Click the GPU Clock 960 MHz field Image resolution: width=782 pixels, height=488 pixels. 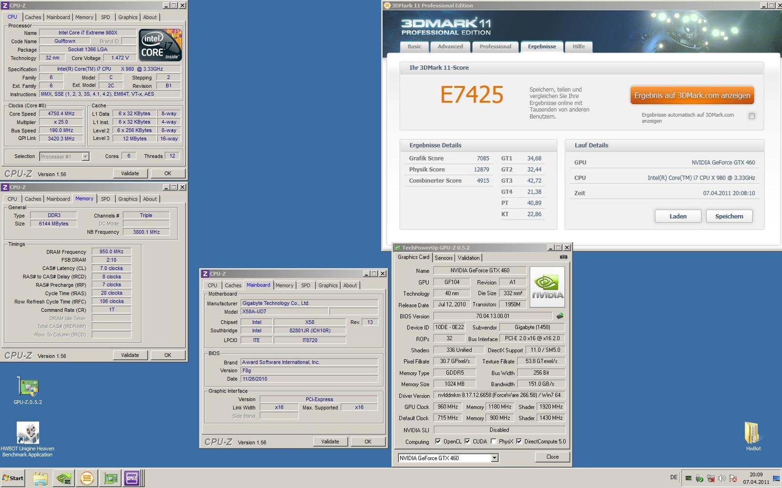[448, 407]
